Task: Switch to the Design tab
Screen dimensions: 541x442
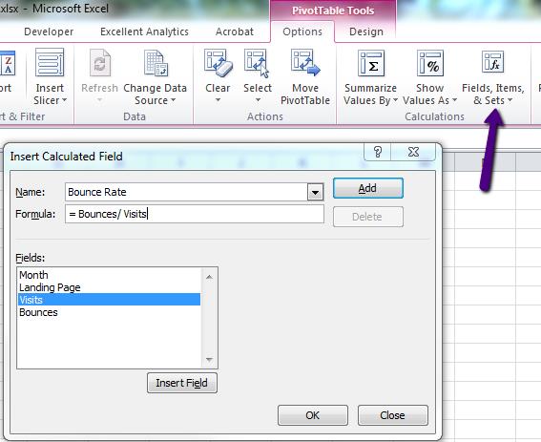Action: click(x=366, y=32)
